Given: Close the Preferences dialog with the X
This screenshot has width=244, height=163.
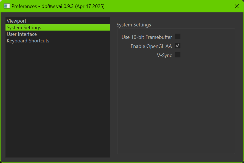Looking at the screenshot, I should pyautogui.click(x=237, y=6).
